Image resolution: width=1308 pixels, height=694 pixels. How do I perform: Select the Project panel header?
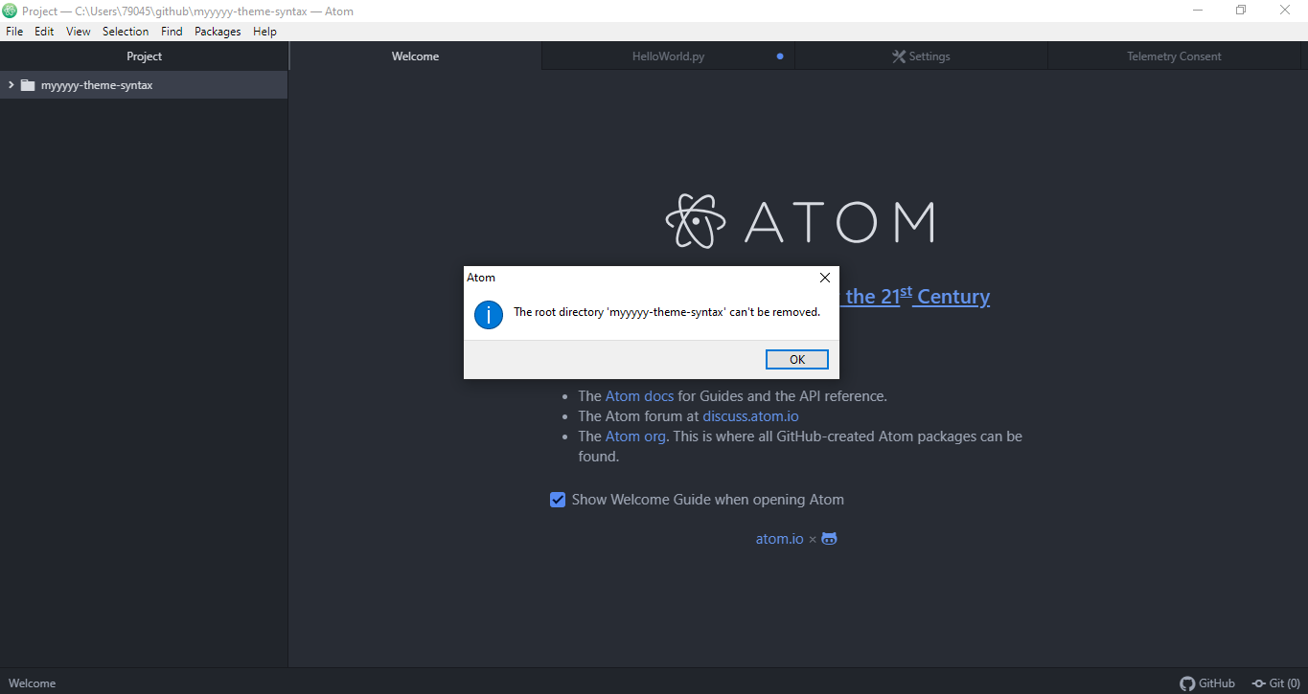[144, 56]
